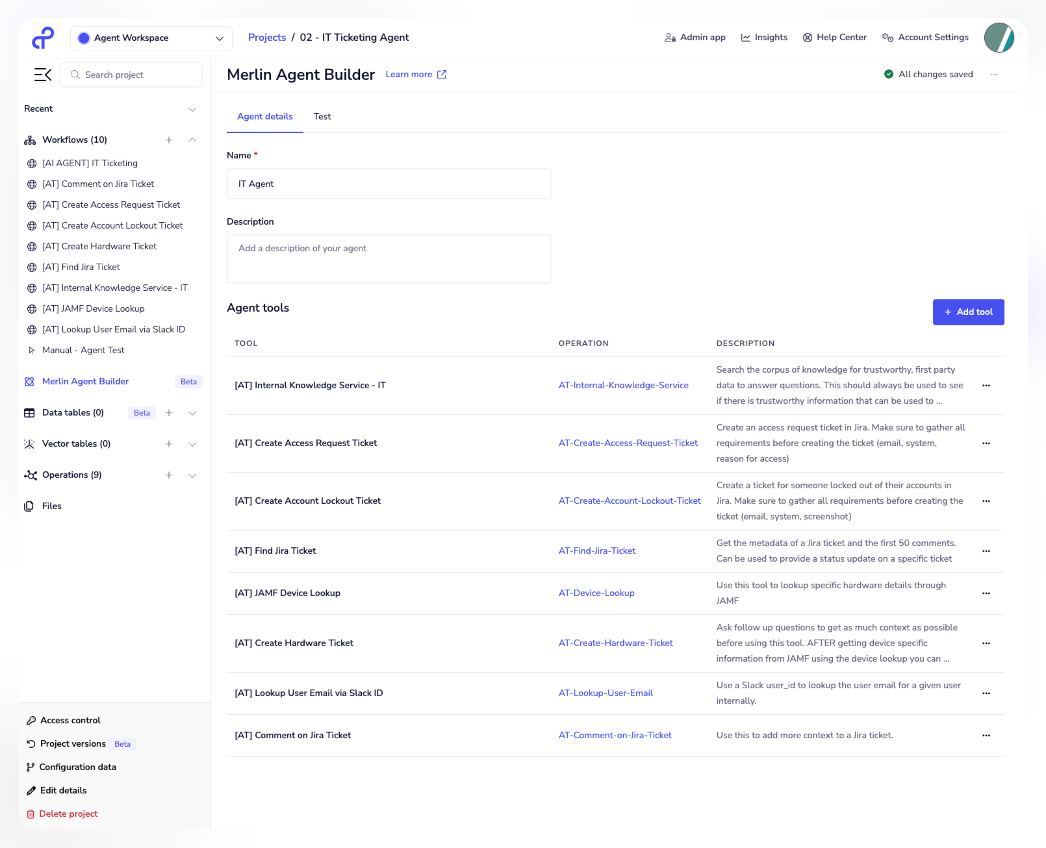Select the Operations section icon
The image size is (1046, 848).
pos(30,475)
